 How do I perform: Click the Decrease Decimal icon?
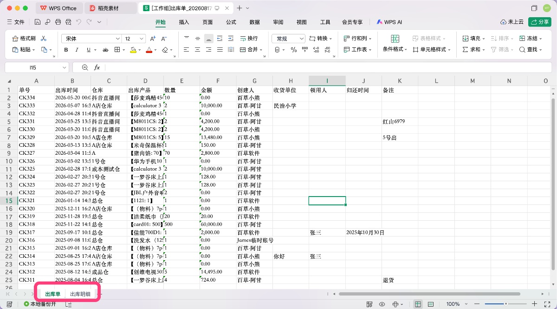pos(328,50)
